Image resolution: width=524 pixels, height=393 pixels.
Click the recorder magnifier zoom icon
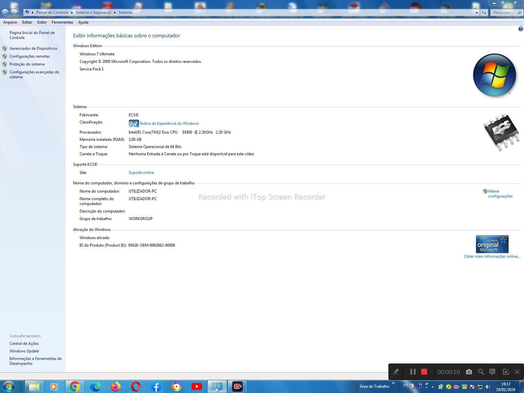pos(481,372)
